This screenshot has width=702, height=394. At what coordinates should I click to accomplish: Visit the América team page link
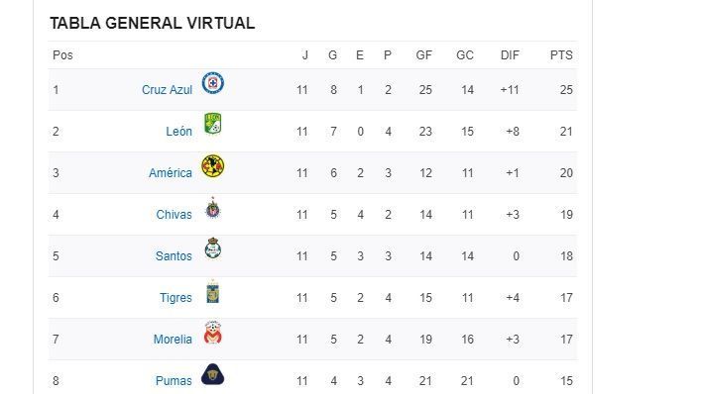point(171,173)
